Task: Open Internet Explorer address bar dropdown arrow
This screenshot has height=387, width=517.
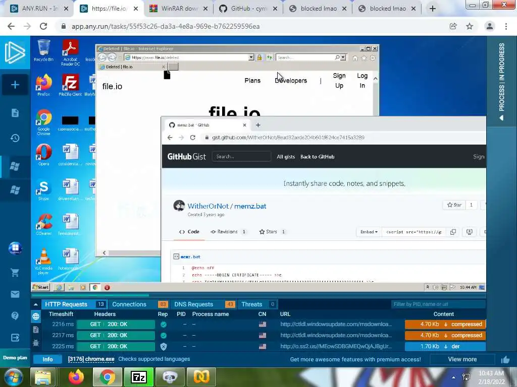Action: (251, 57)
